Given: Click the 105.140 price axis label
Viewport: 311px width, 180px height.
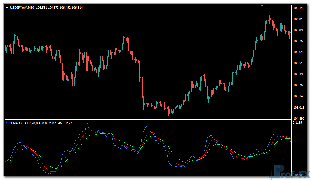Looking at the screenshot, I should 299,96.
